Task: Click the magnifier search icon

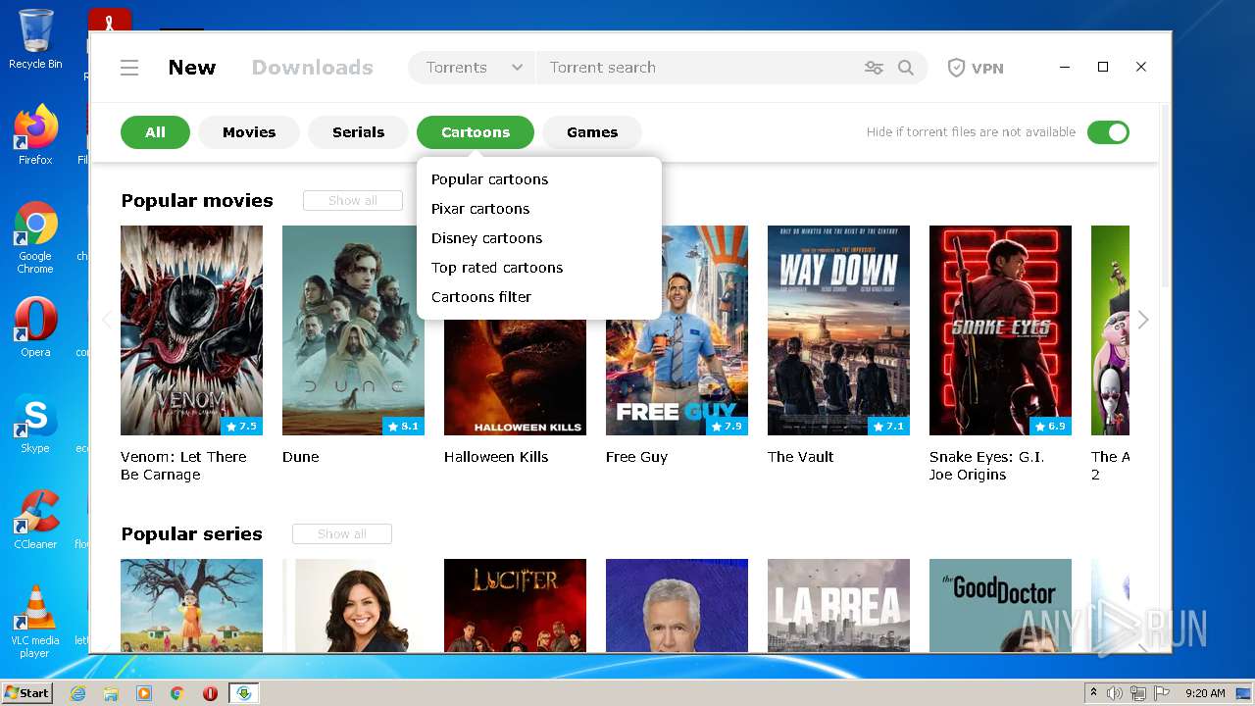Action: point(906,68)
